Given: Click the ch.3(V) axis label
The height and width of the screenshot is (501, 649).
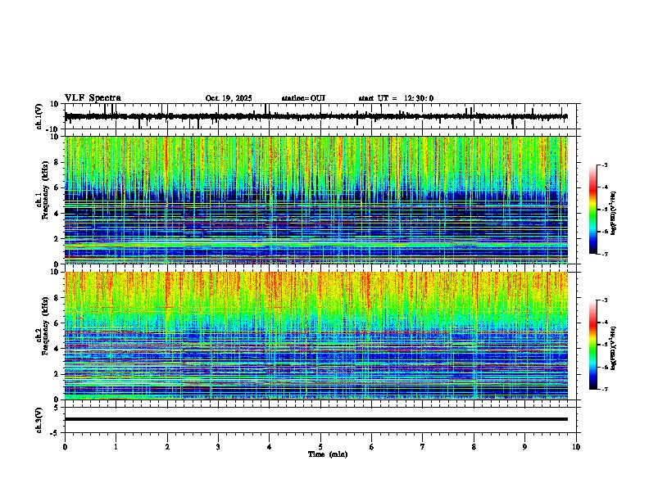Looking at the screenshot, I should pos(39,420).
